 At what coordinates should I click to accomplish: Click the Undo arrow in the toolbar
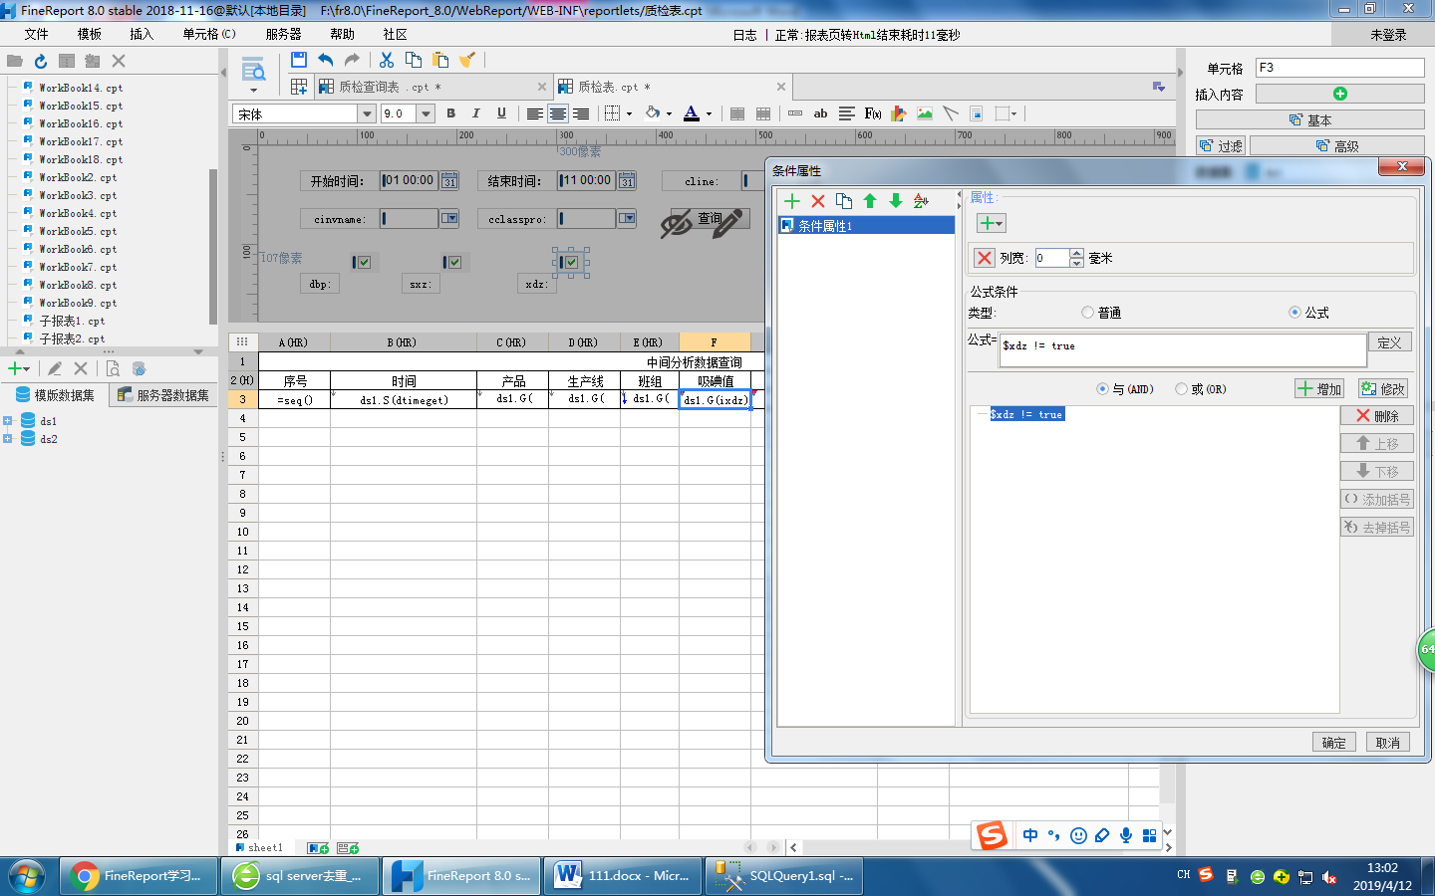click(x=325, y=60)
